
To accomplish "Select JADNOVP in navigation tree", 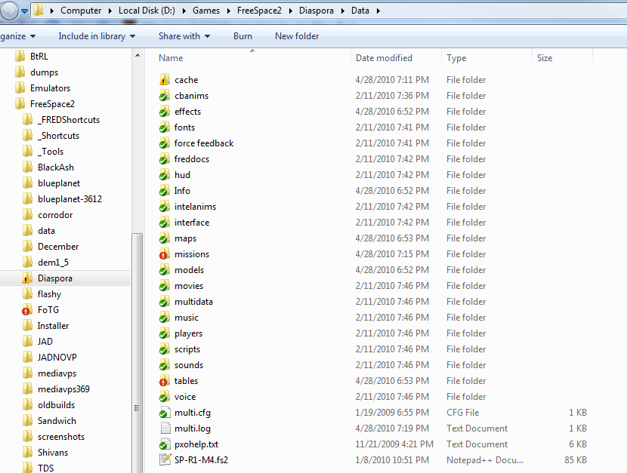I will click(x=57, y=358).
